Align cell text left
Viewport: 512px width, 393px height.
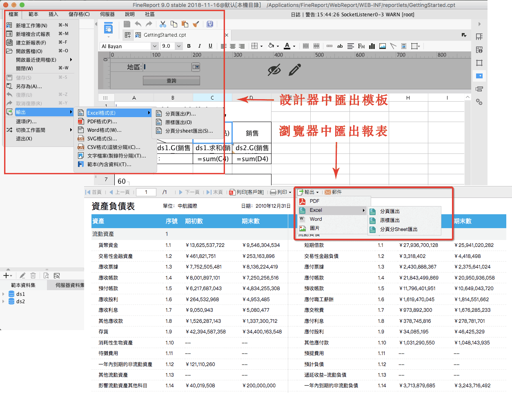click(223, 46)
